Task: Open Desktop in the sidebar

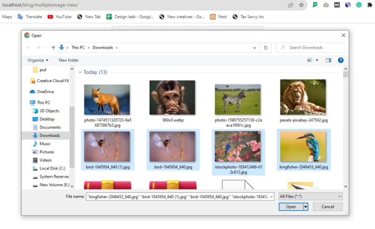Action: pos(43,119)
